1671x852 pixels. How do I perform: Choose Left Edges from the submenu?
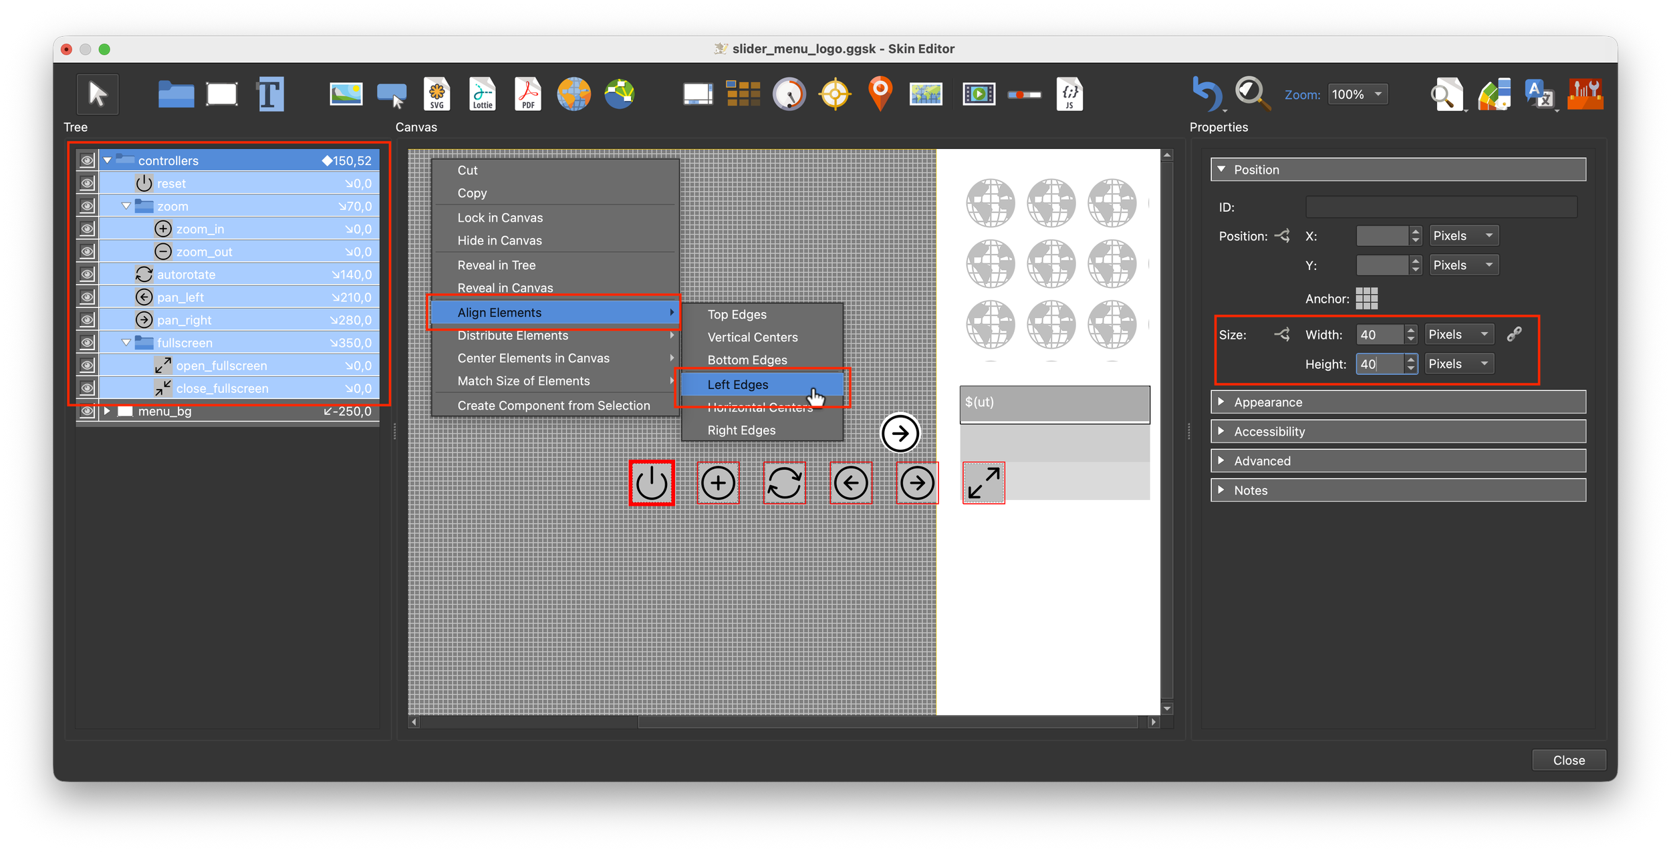coord(738,385)
